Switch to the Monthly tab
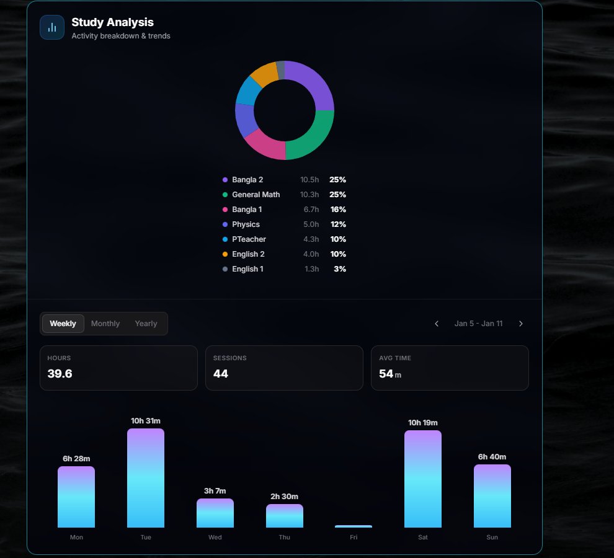614x558 pixels. [x=105, y=324]
